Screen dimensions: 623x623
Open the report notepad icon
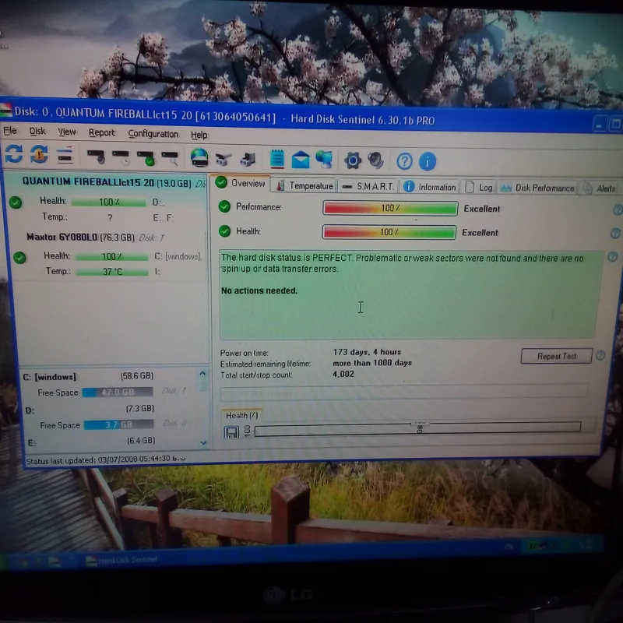[x=277, y=159]
